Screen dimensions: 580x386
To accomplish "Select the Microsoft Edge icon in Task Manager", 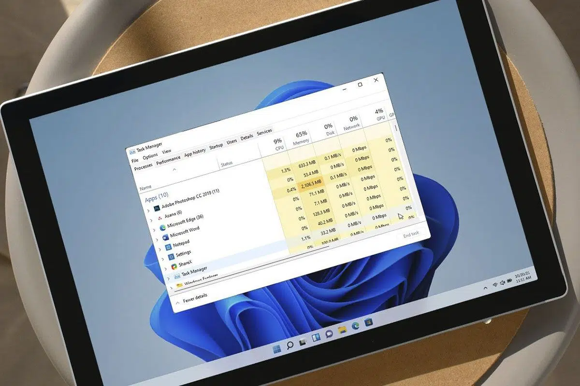I will [162, 227].
